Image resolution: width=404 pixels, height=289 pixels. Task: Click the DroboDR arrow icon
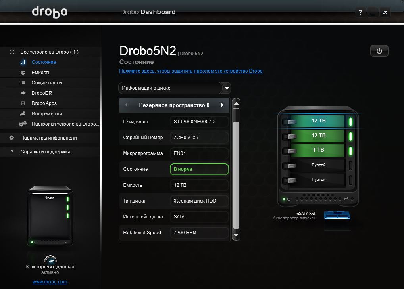(23, 93)
